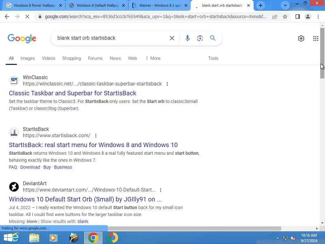Open the Chrome profile icon
The width and height of the screenshot is (325, 244).
pos(308,17)
